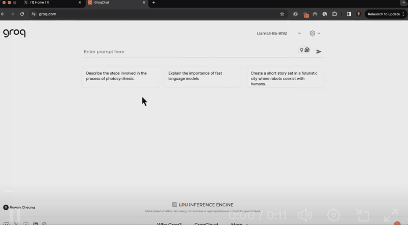The image size is (408, 225).
Task: Click the Grammarly extension in toolbar
Action: [295, 14]
